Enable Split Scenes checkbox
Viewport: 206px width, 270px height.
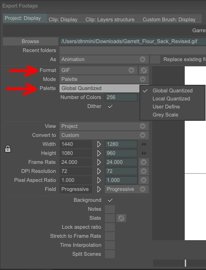[x=110, y=254]
